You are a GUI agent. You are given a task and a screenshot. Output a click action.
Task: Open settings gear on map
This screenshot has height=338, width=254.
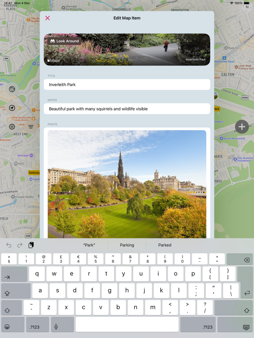(x=12, y=127)
